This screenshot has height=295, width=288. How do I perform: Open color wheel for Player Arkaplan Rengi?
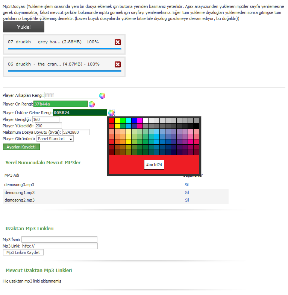coord(102,96)
